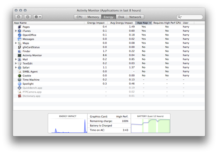The width and height of the screenshot is (218, 154).
Task: Click into the search field
Action: (x=189, y=17)
